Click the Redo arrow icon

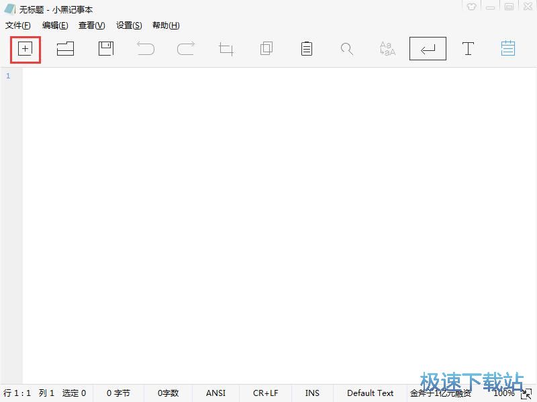186,48
